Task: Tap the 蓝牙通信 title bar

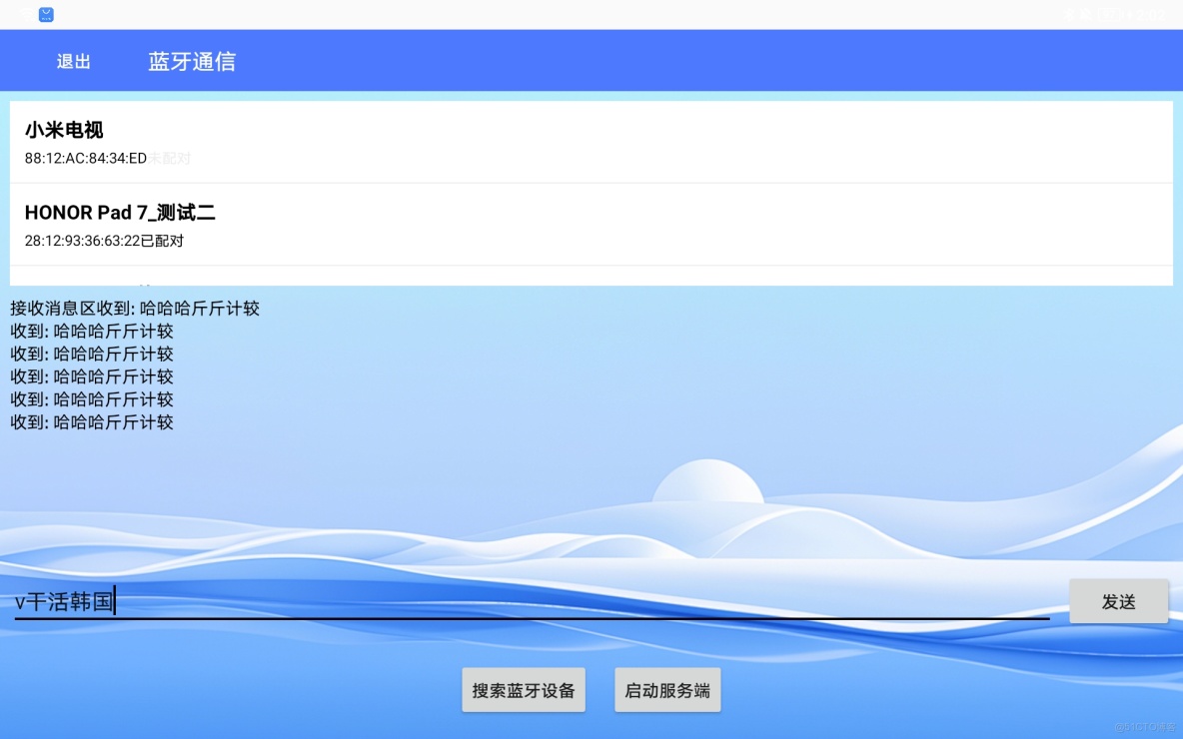Action: (x=192, y=61)
